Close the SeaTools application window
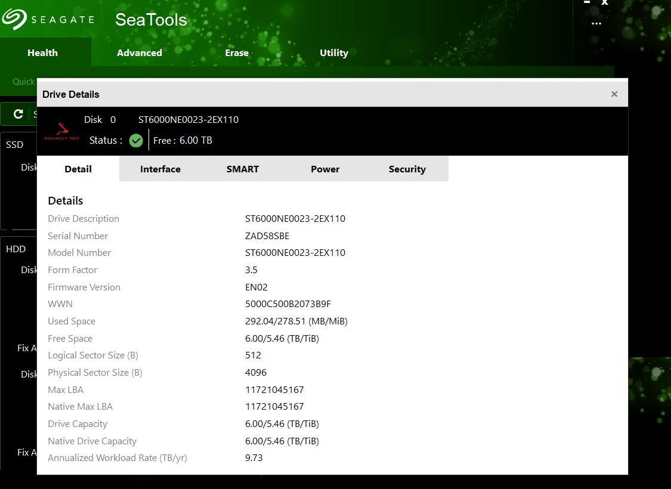The width and height of the screenshot is (671, 489). tap(605, 3)
